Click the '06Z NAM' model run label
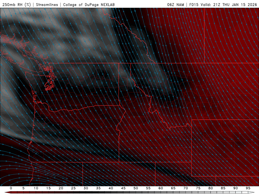The height and width of the screenshot is (194, 259). pos(175,5)
